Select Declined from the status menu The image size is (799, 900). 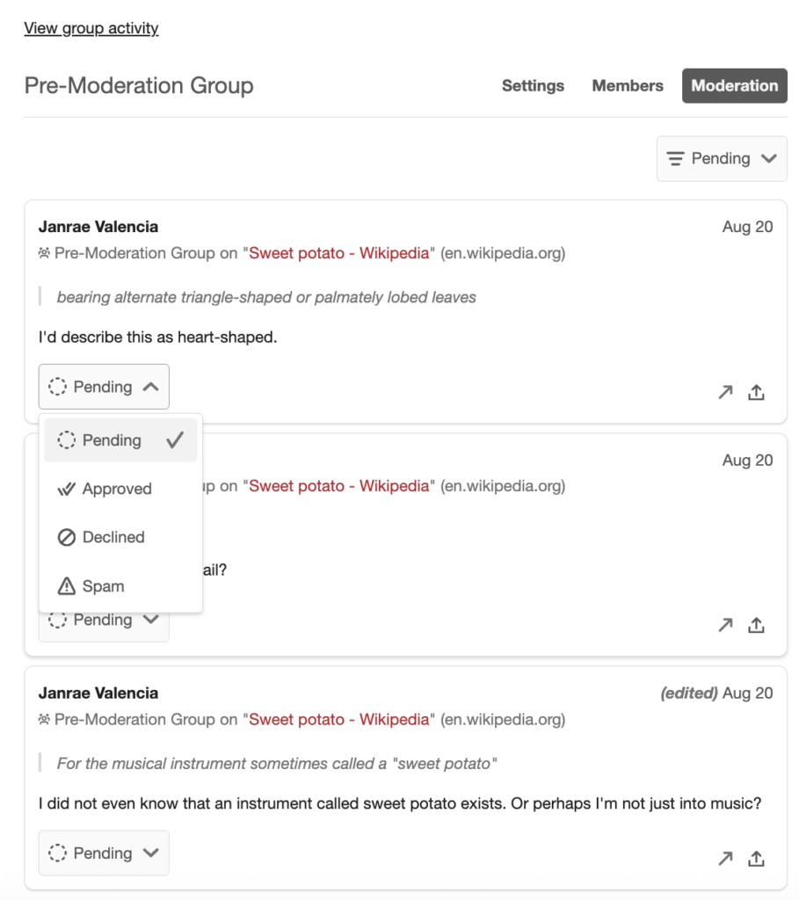[113, 537]
